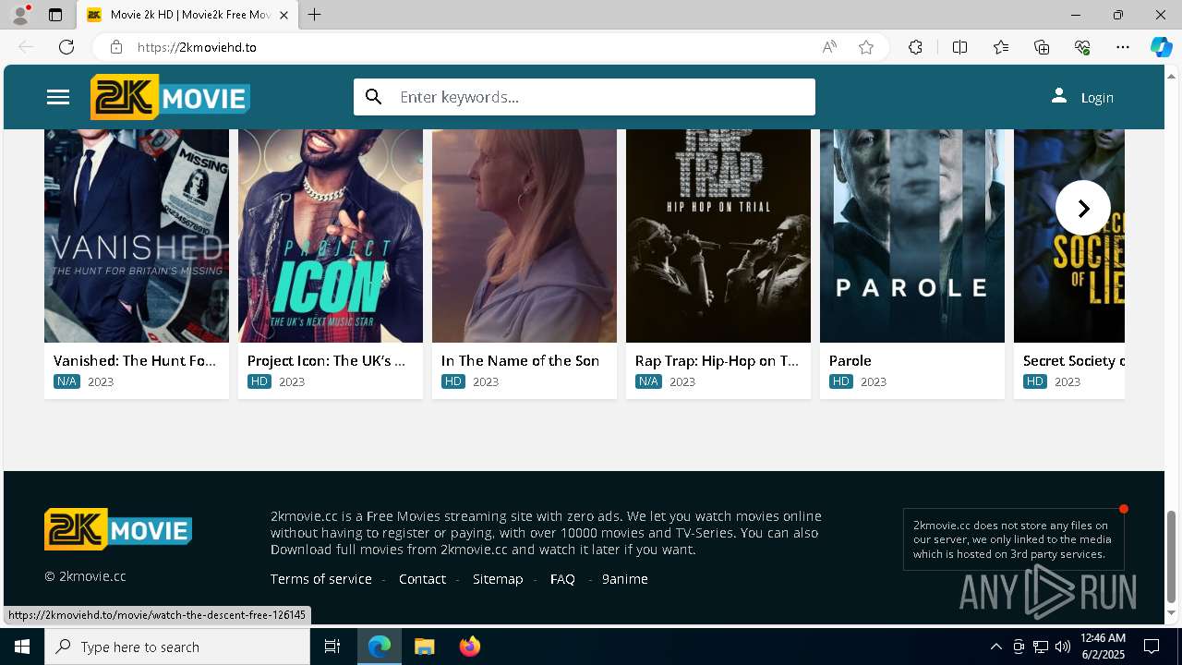Click the footer 2K Movie logo
This screenshot has width=1182, height=665.
pyautogui.click(x=118, y=529)
